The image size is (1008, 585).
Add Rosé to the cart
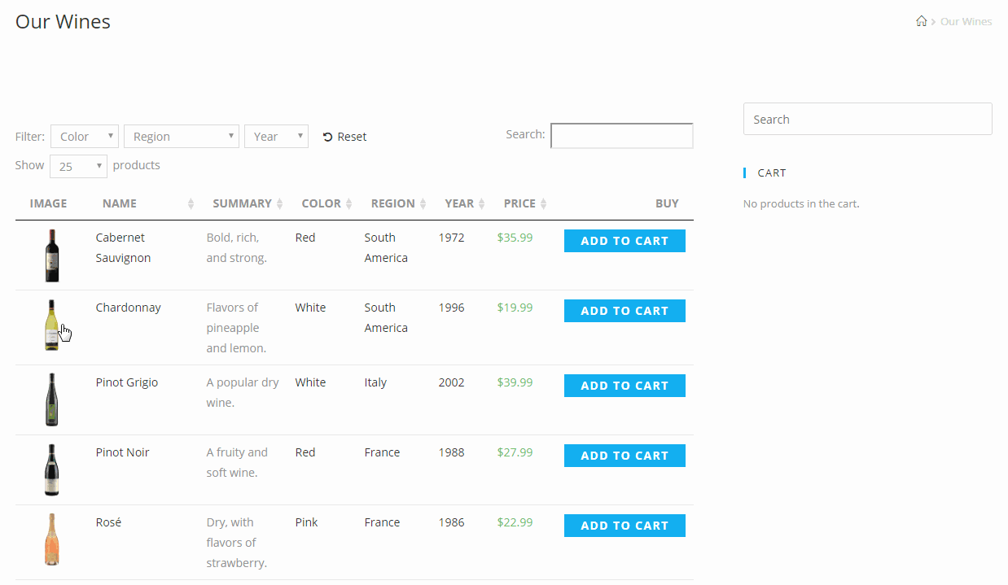[x=625, y=525]
